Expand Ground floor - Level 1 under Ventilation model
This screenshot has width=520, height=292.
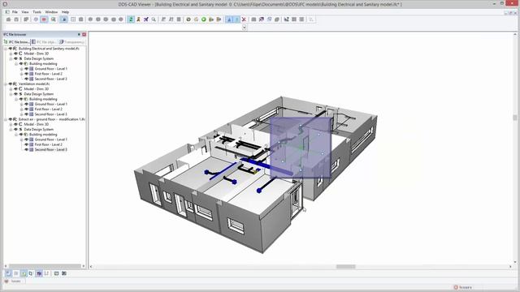22,105
